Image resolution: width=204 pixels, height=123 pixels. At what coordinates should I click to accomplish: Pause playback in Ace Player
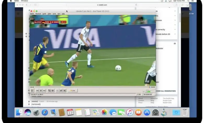tap(32, 90)
